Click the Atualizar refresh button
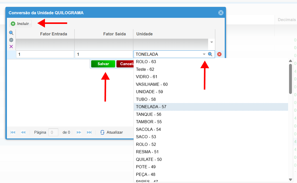This screenshot has width=297, height=183. pyautogui.click(x=112, y=132)
